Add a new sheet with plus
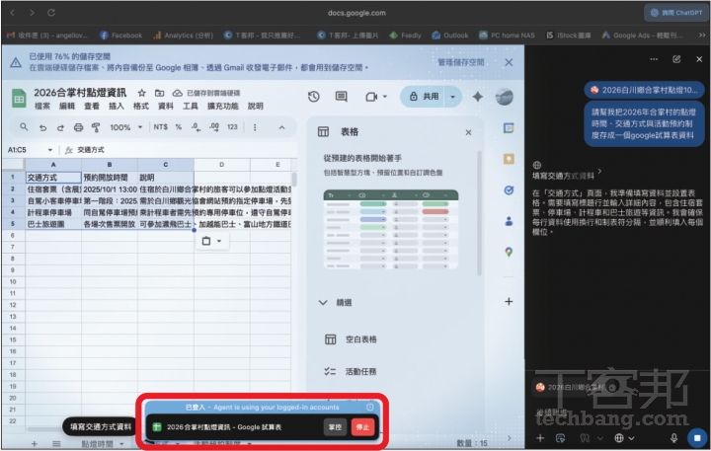 tap(34, 444)
